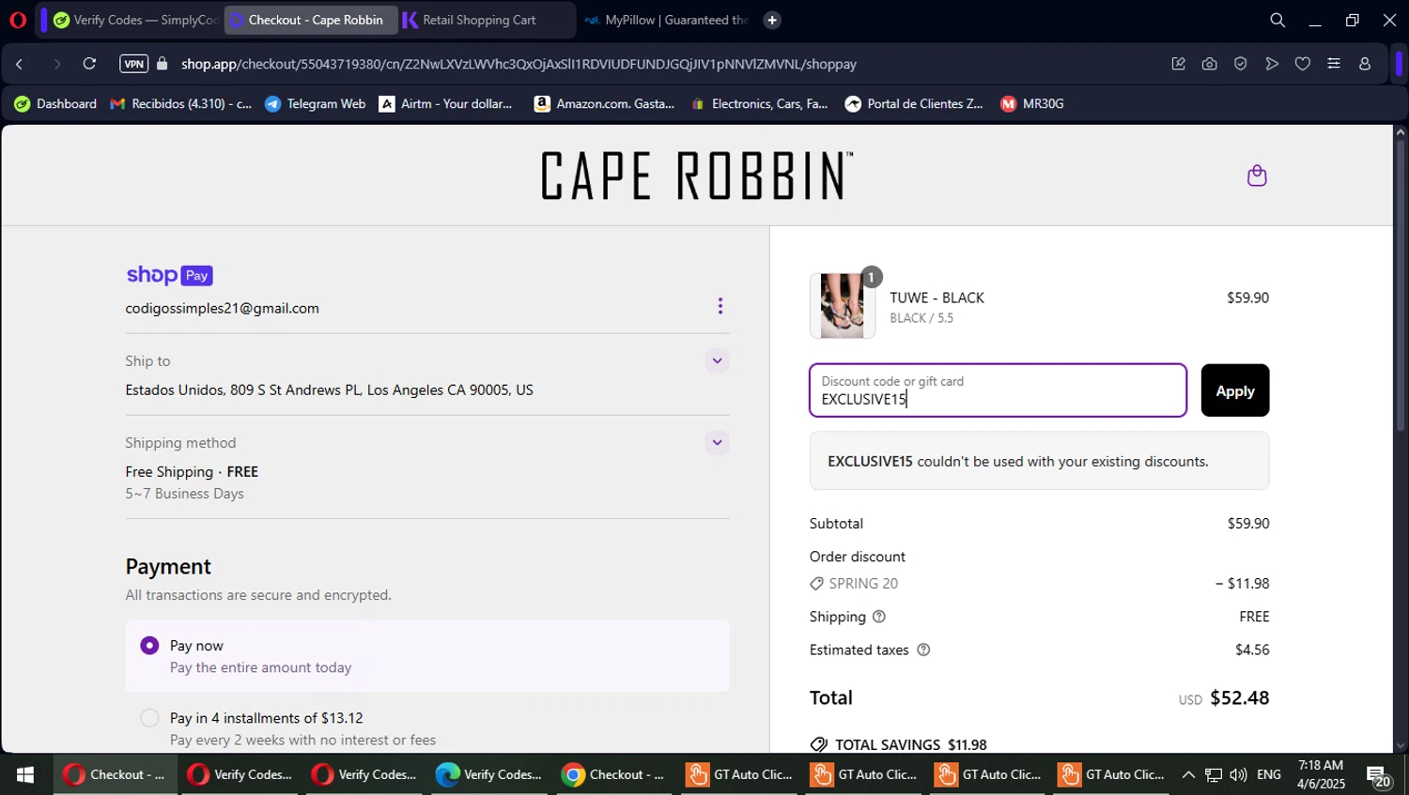Open a new browser tab

(x=772, y=20)
